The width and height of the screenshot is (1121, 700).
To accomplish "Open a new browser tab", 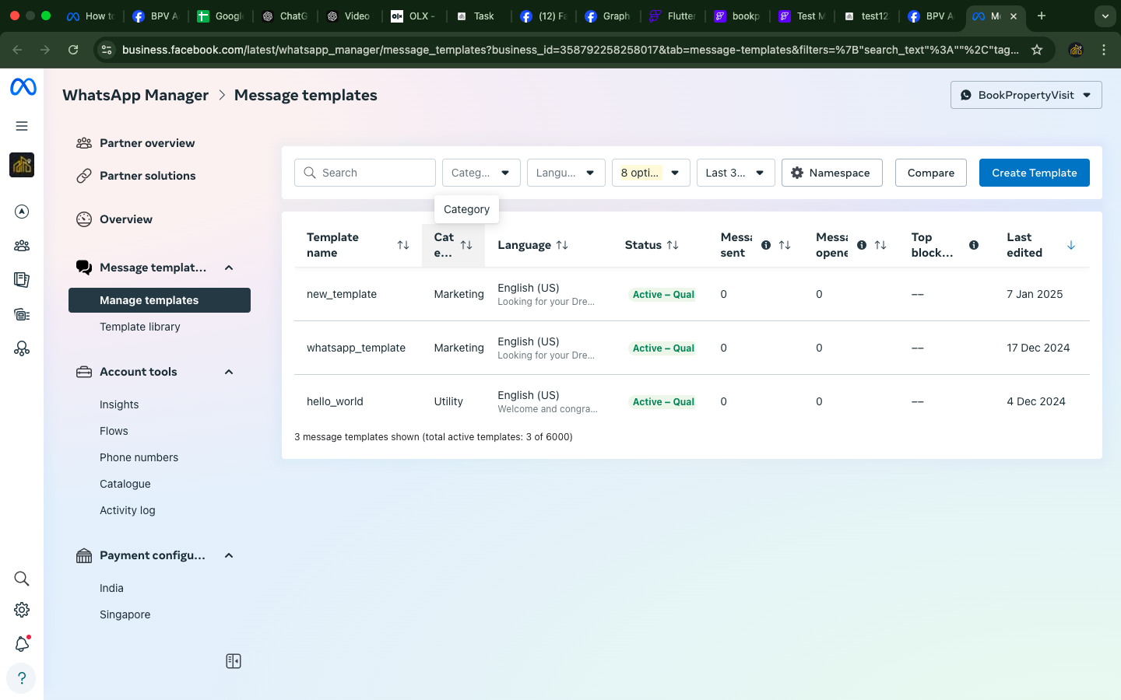I will (1042, 16).
